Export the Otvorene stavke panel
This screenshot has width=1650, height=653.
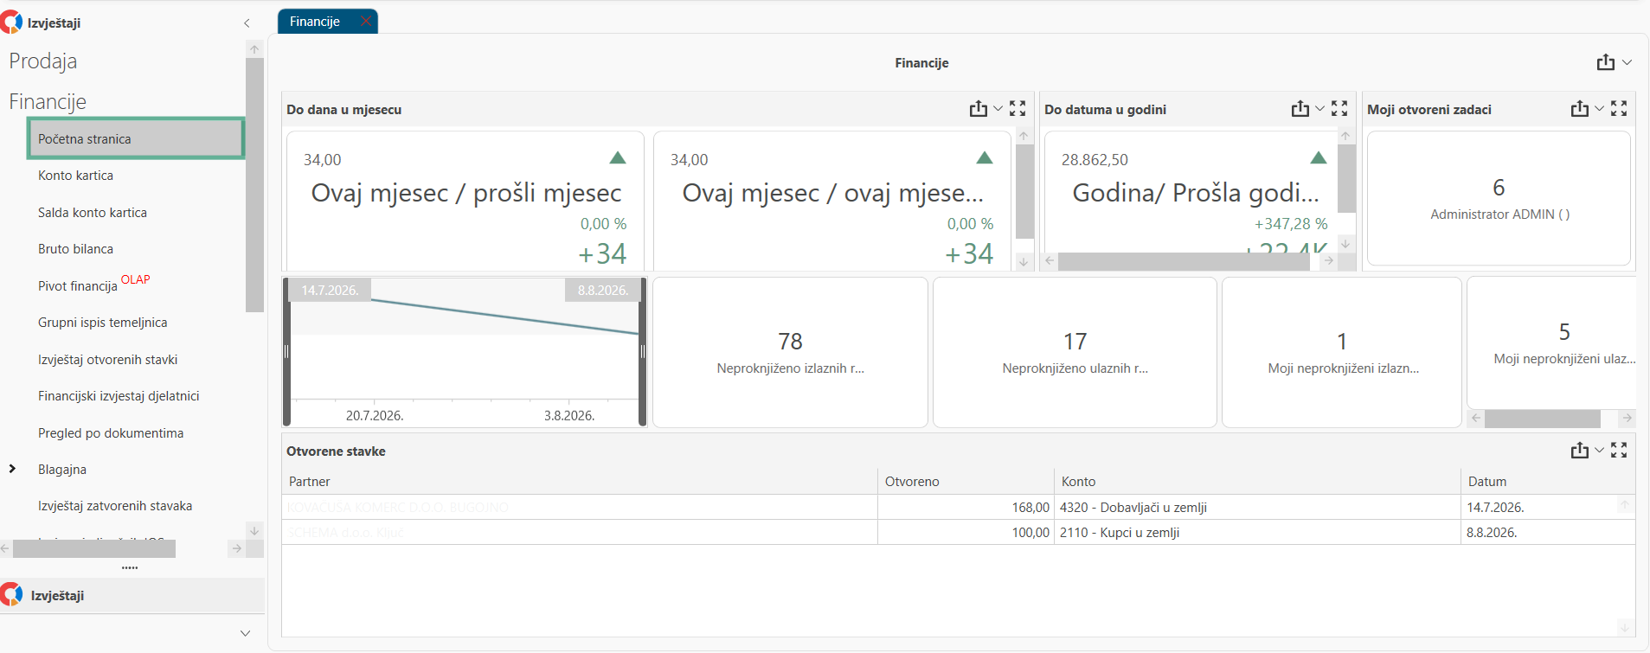[1580, 451]
